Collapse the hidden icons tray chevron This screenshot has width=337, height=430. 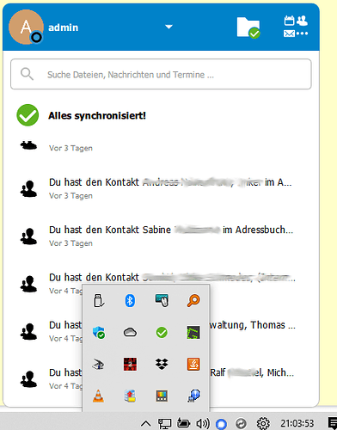(x=146, y=423)
